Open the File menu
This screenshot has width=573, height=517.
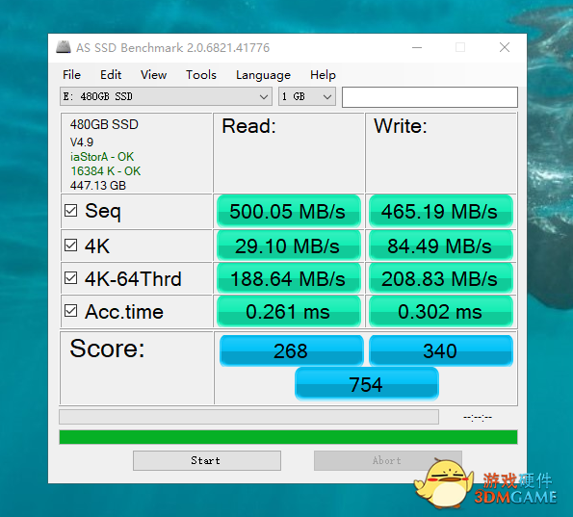tap(71, 74)
